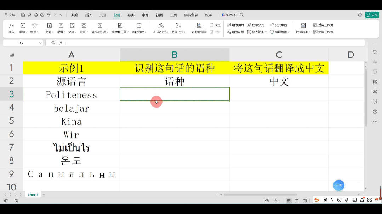Open the Financial functions icon
This screenshot has width=382, height=214.
(x=49, y=25)
